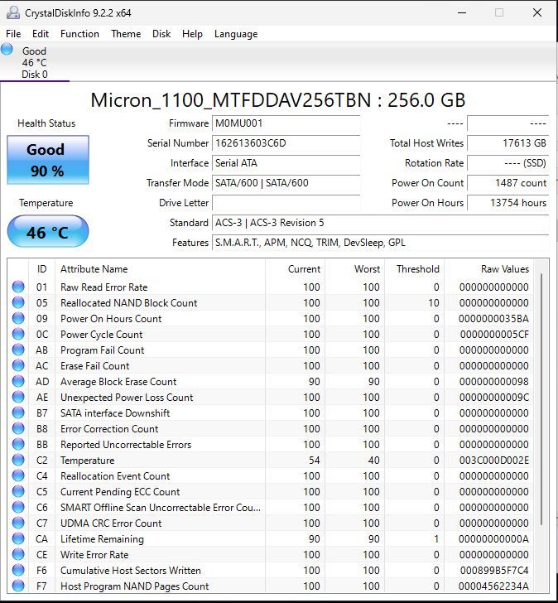The width and height of the screenshot is (558, 603).
Task: Click the status orb for the C2 Temperature row
Action: pyautogui.click(x=18, y=460)
